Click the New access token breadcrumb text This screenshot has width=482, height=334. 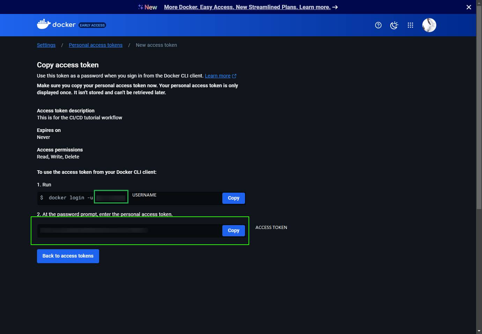coord(156,45)
